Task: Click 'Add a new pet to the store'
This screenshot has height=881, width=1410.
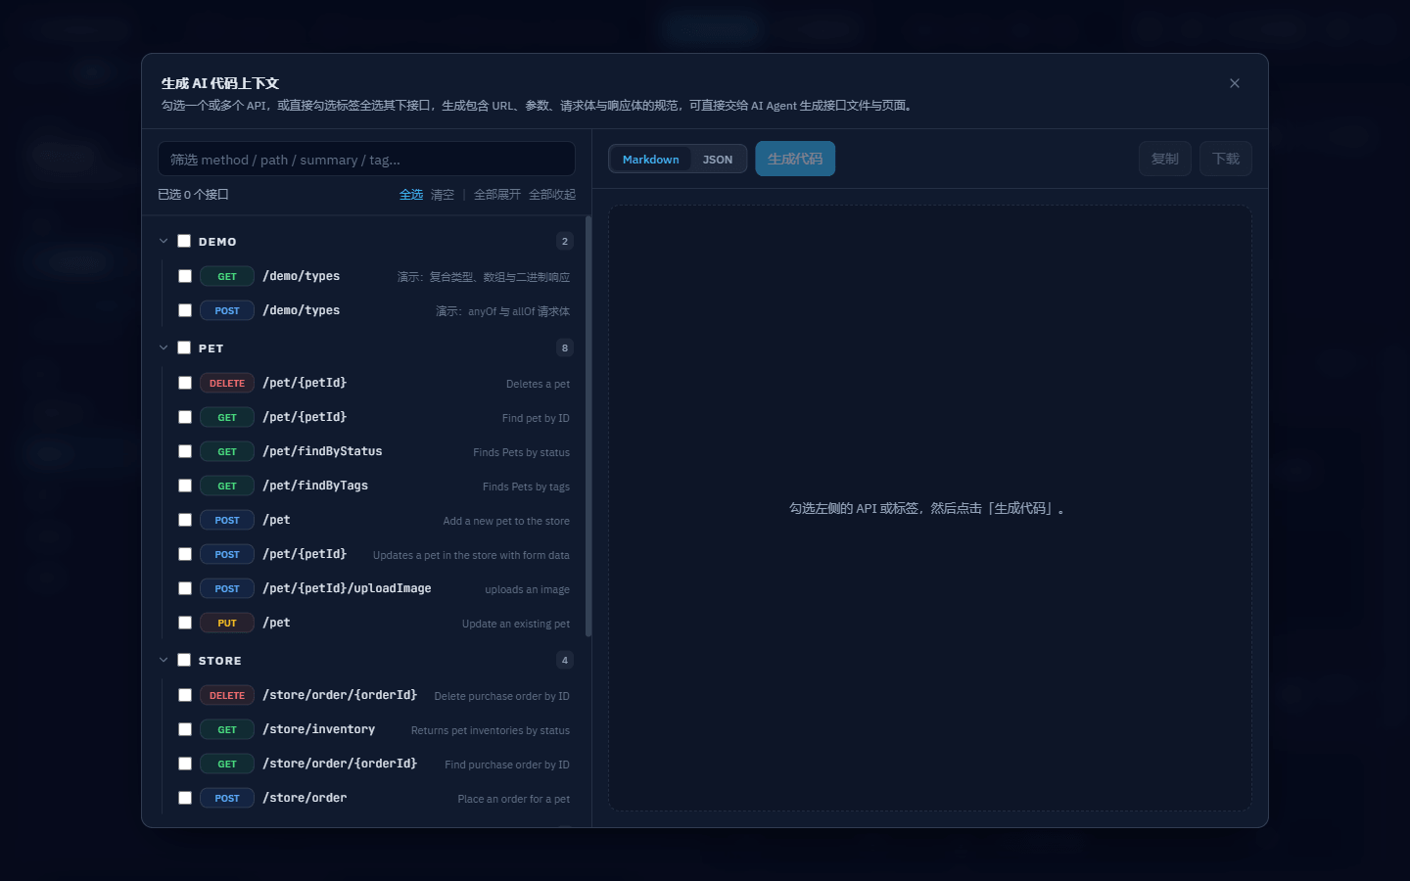Action: [x=506, y=521]
